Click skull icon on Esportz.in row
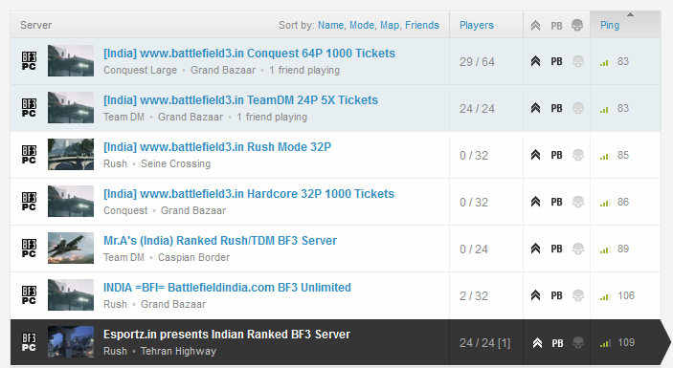The height and width of the screenshot is (368, 673). 578,343
